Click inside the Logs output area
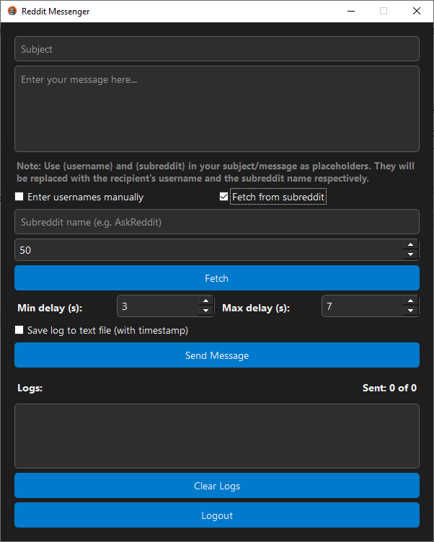434x542 pixels. point(217,436)
